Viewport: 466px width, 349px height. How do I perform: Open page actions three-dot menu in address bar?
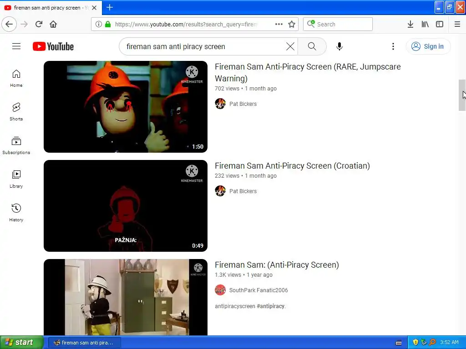click(x=279, y=24)
